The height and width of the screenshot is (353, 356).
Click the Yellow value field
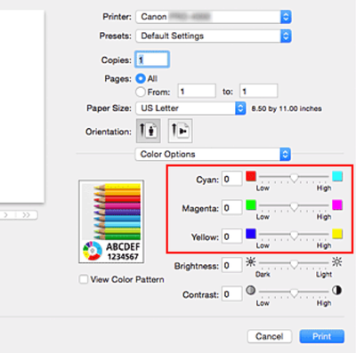click(x=231, y=237)
